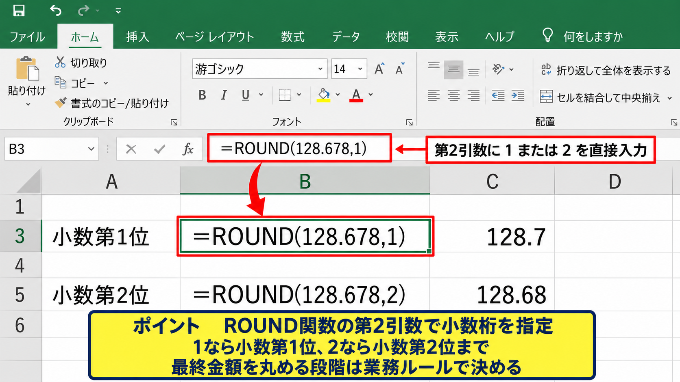Click the borders icon
Image resolution: width=680 pixels, height=382 pixels.
[x=285, y=95]
